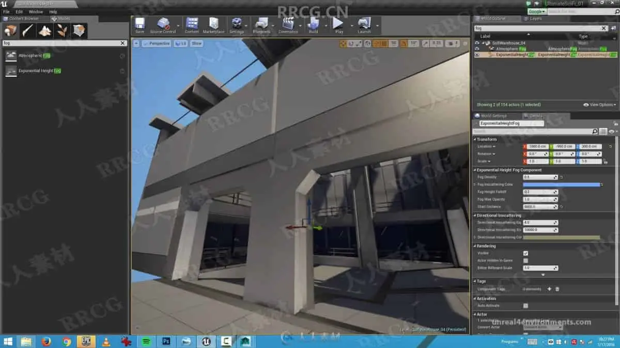Viewport: 620px width, 348px height.
Task: Toggle the Auto Activate checkbox
Action: coord(525,306)
